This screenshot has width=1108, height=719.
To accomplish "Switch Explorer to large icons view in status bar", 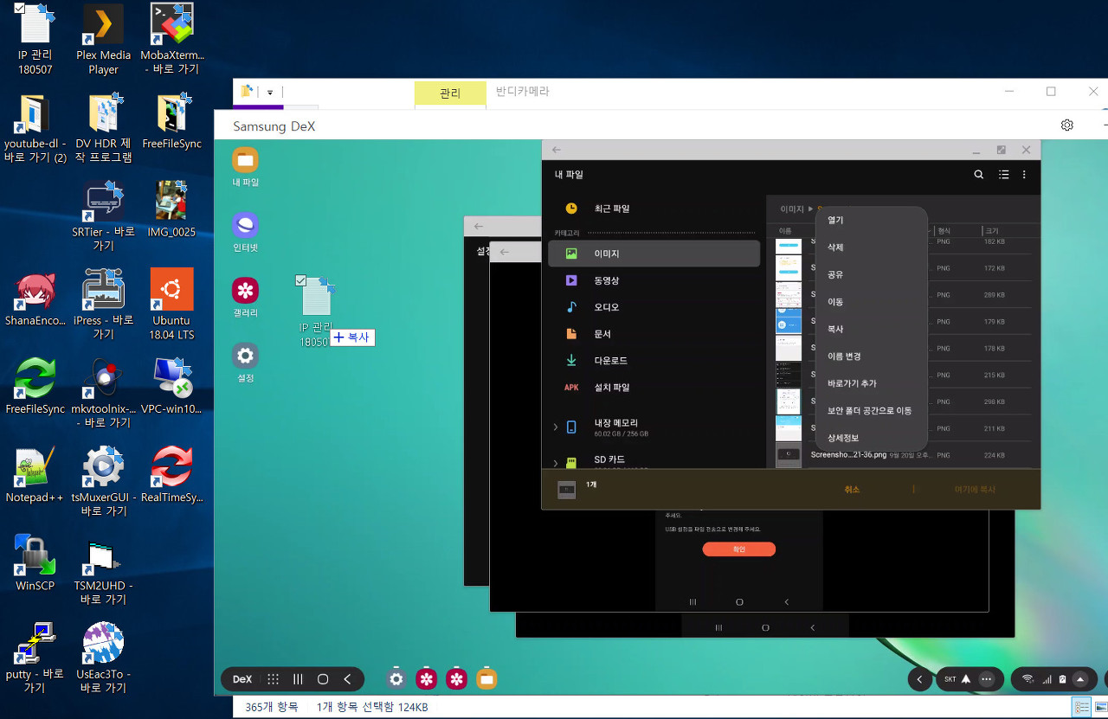I will coord(1099,708).
